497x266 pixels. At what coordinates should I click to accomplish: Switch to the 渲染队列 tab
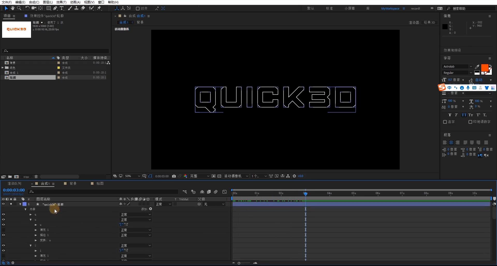point(14,184)
